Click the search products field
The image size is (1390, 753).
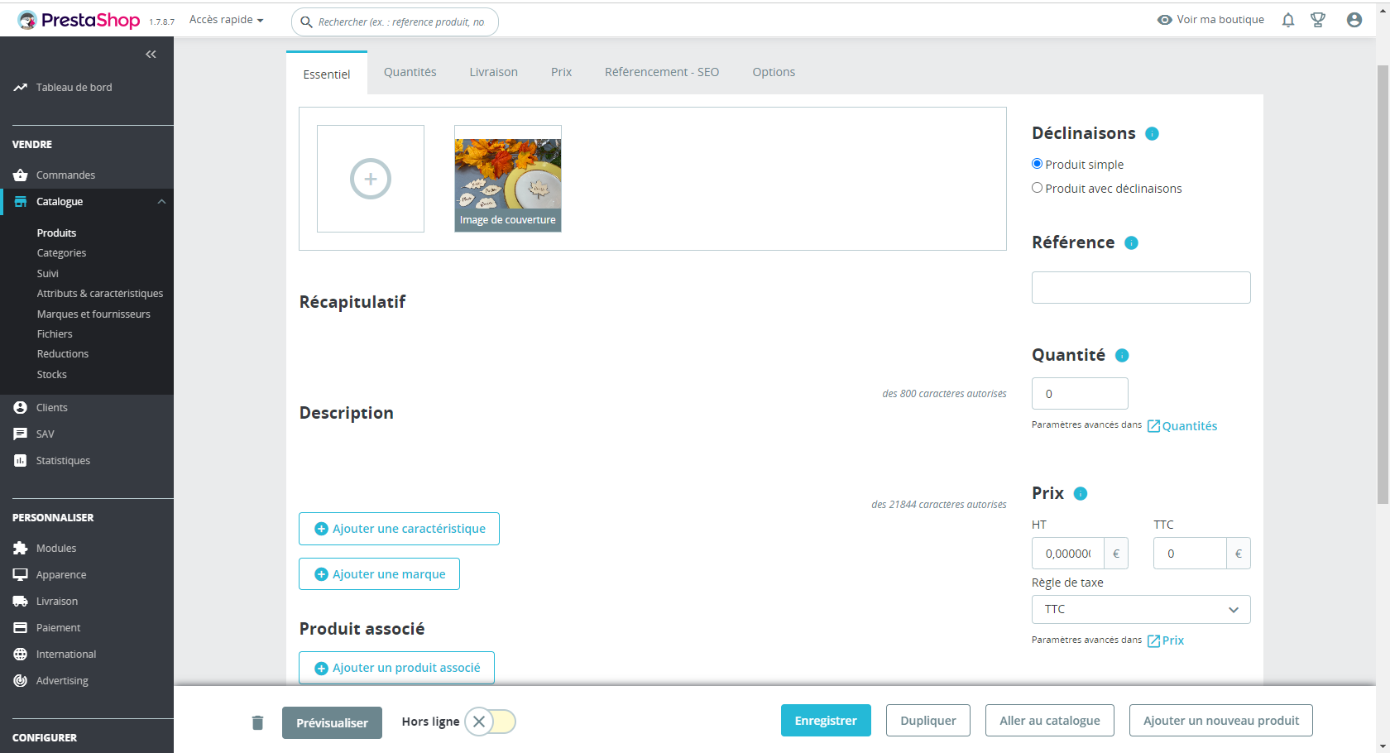click(395, 22)
